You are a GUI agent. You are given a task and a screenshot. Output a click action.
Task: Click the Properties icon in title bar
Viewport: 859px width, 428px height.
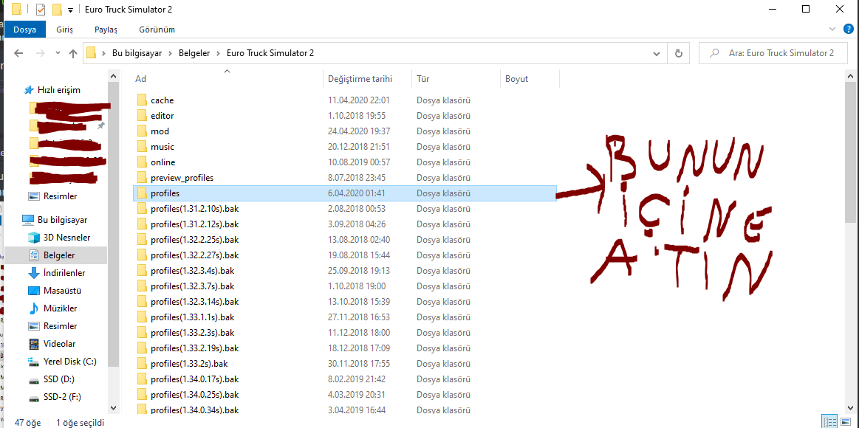coord(41,10)
